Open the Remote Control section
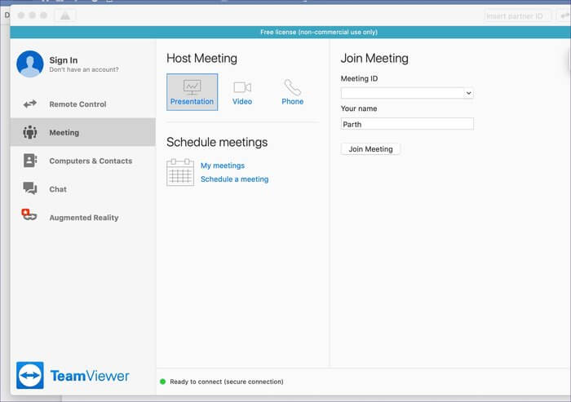This screenshot has width=571, height=402. click(x=83, y=104)
